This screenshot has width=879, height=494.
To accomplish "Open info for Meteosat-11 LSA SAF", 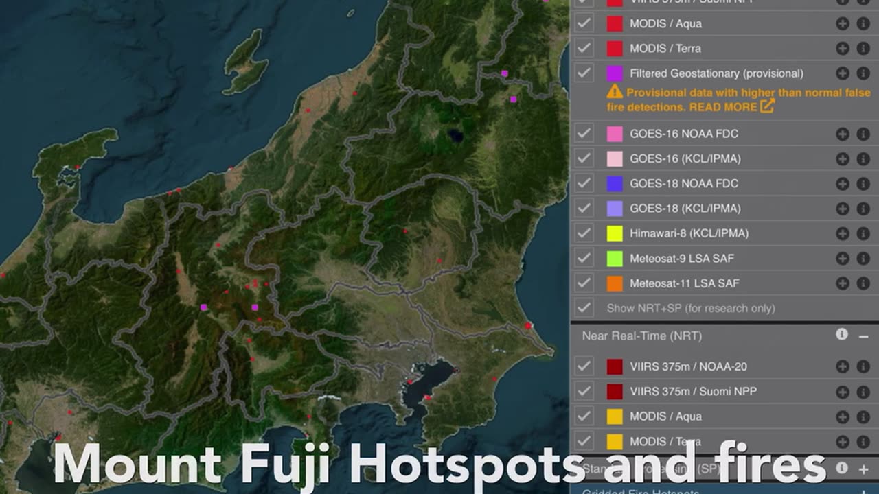I will click(863, 283).
